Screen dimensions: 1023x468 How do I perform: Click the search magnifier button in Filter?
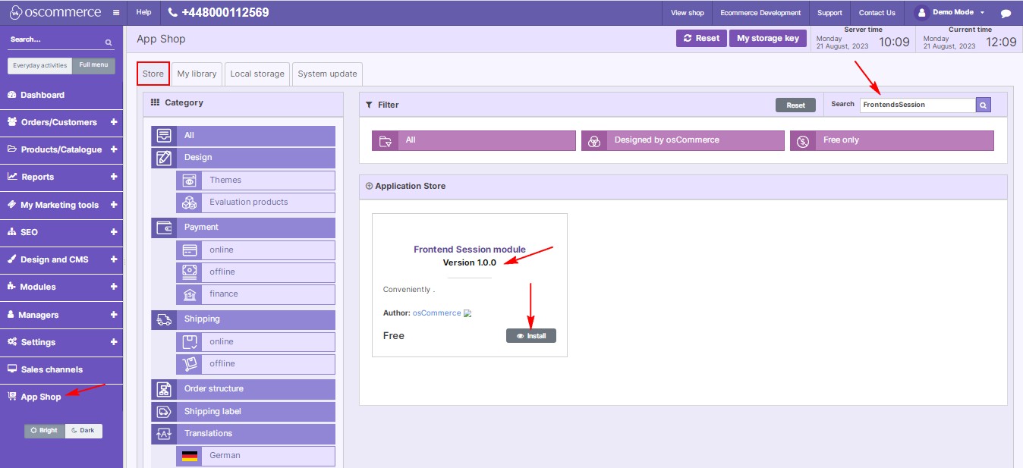[984, 105]
